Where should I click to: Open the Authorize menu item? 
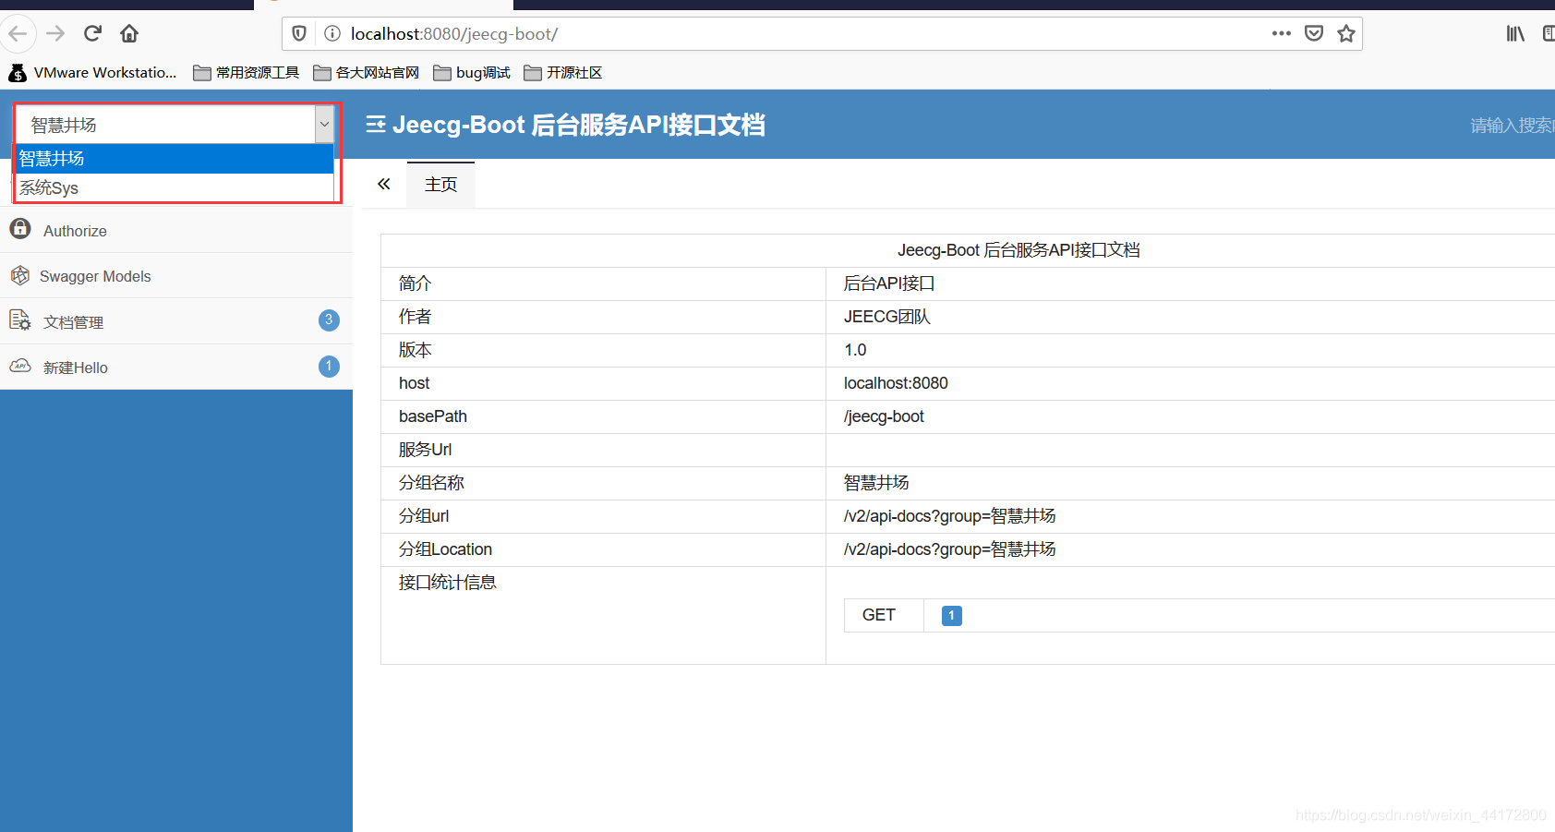(x=176, y=230)
